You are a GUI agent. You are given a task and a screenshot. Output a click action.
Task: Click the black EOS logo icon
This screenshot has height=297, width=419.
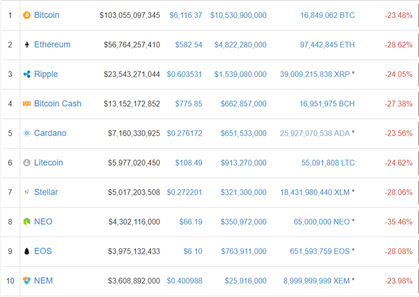tap(26, 251)
